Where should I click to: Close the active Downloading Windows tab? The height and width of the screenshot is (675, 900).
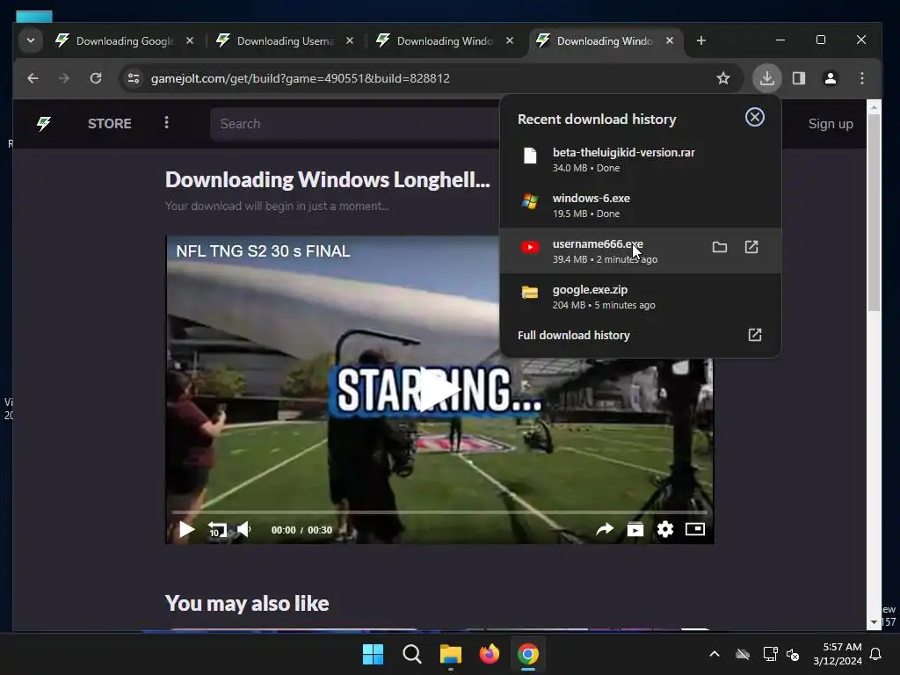(669, 40)
